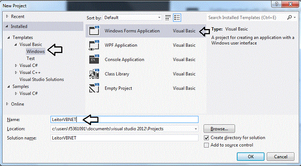Select the WPF Application template name

click(121, 45)
